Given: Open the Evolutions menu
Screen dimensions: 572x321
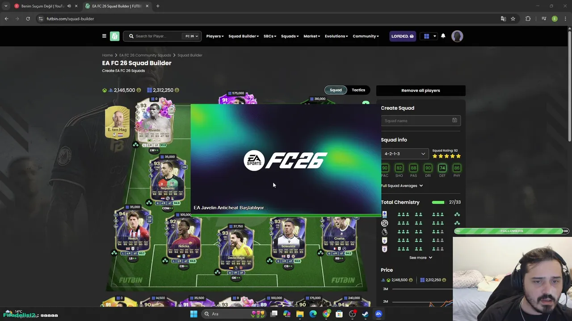Looking at the screenshot, I should 336,36.
